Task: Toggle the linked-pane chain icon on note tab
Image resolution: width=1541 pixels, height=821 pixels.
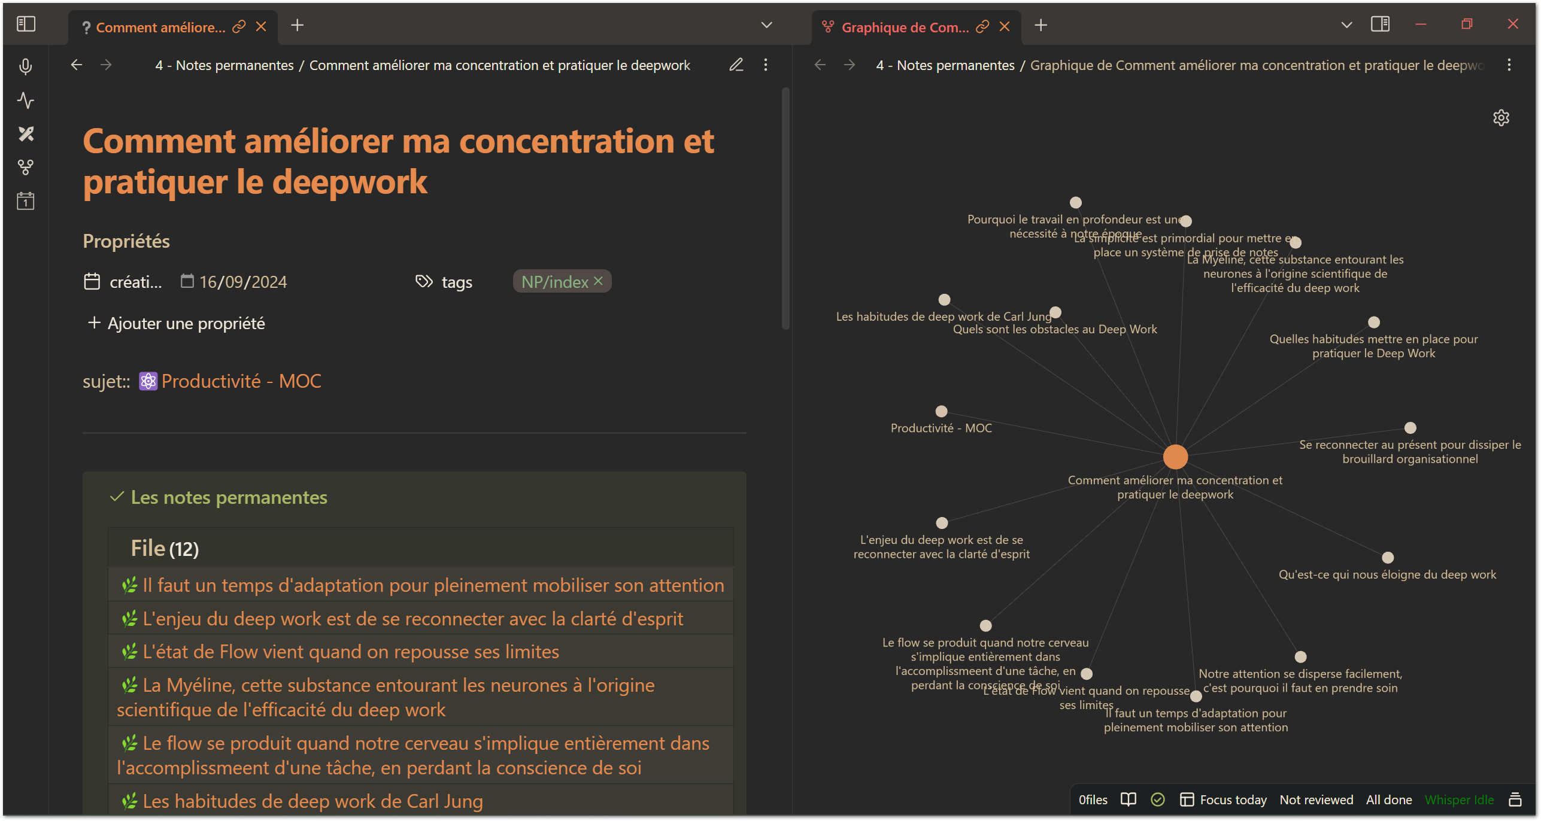Action: (x=239, y=26)
